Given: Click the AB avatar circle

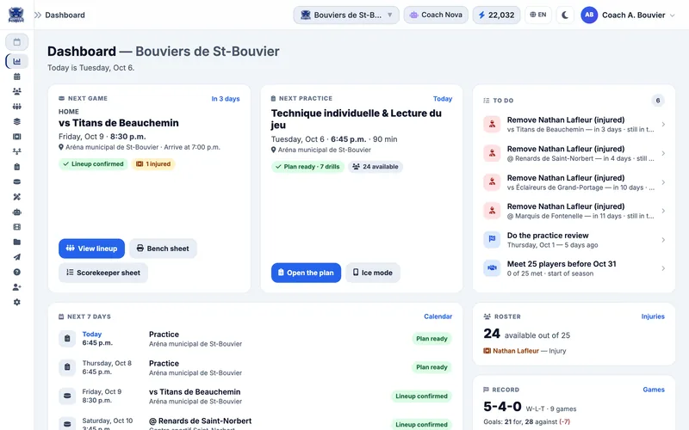Looking at the screenshot, I should 589,15.
